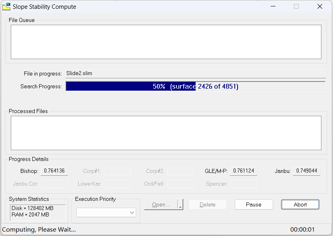Click the Bishop value 0.764136 field
The image size is (333, 236).
(54, 171)
